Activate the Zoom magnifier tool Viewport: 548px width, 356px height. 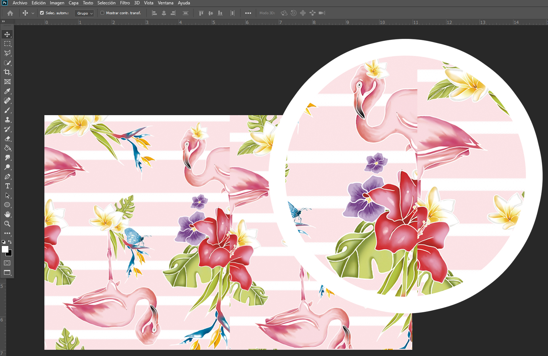pos(7,224)
